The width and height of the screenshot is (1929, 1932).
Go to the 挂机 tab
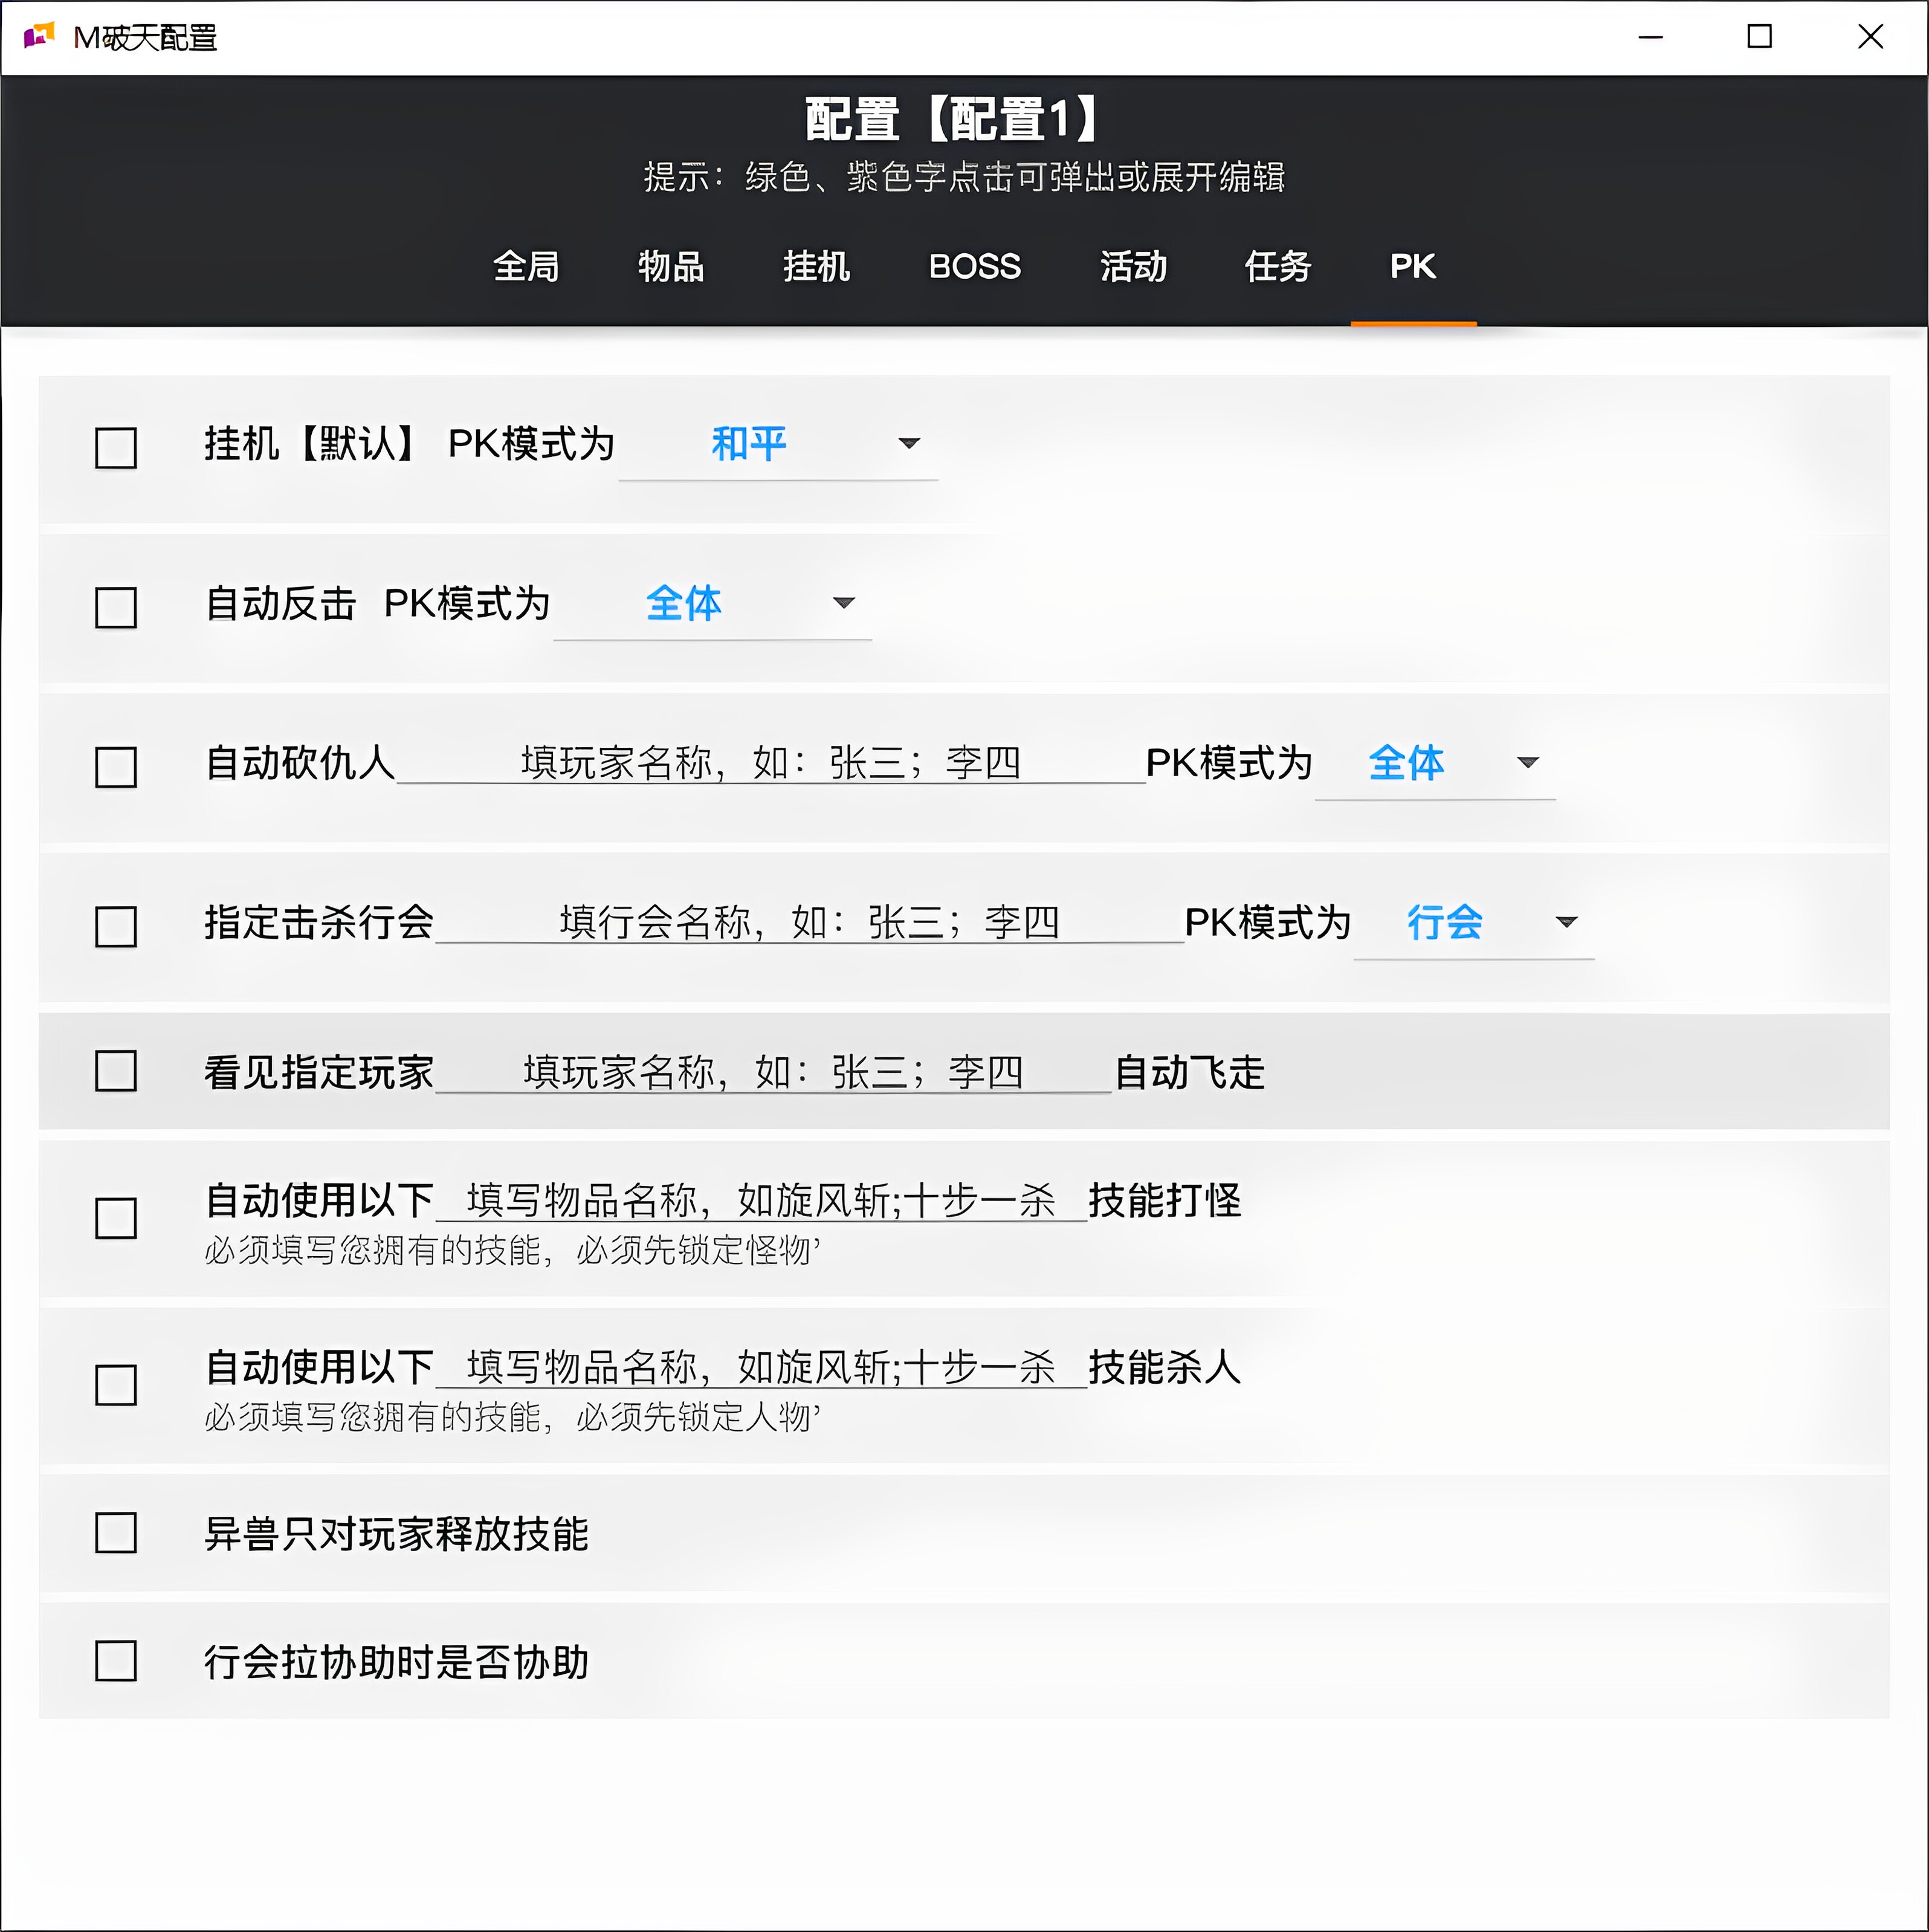point(816,267)
